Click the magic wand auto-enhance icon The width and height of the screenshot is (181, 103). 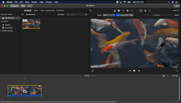(x=90, y=11)
